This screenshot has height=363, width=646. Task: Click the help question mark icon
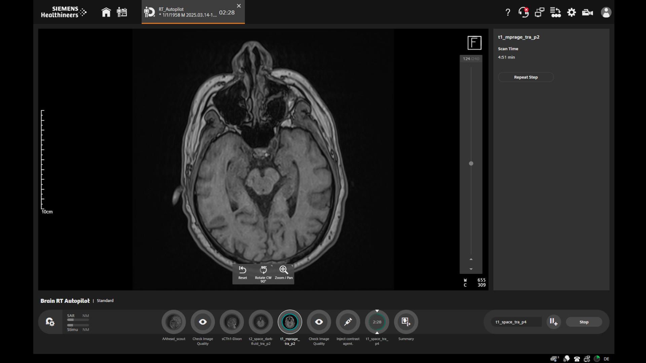click(508, 12)
